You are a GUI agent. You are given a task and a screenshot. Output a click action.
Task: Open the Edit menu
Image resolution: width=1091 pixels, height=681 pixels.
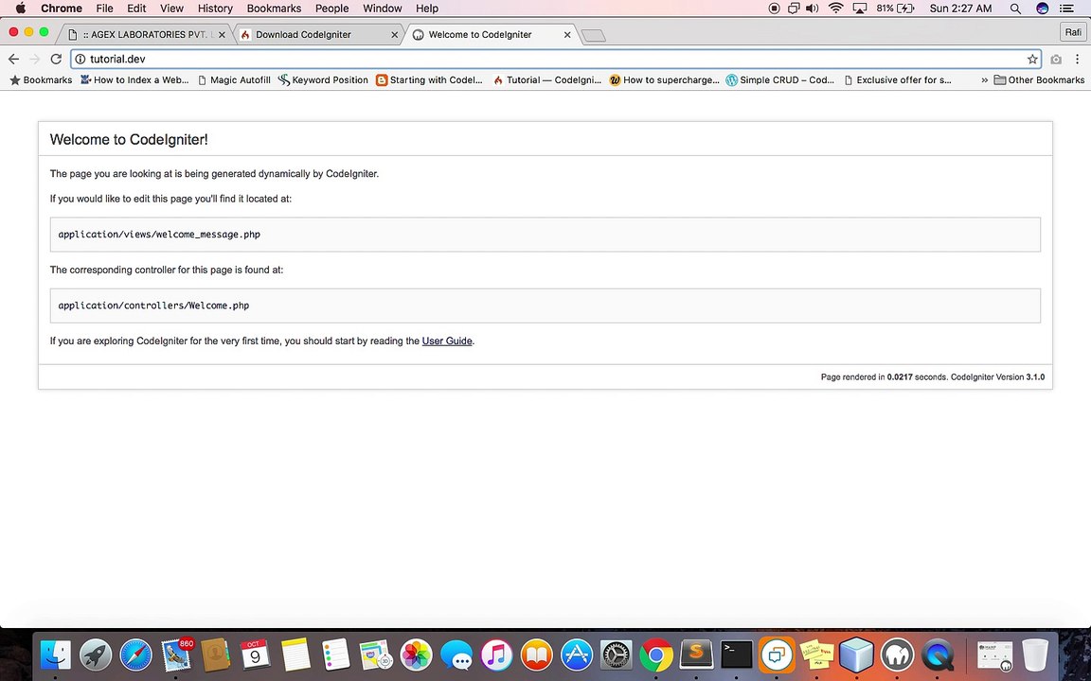click(x=136, y=9)
